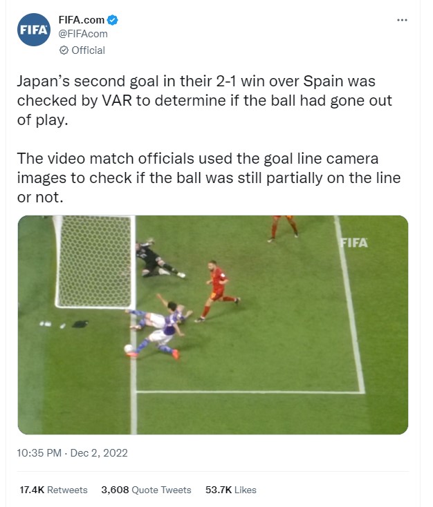Viewport: 433px width, 507px height.
Task: Click the 10:35 PM timestamp
Action: pos(39,453)
